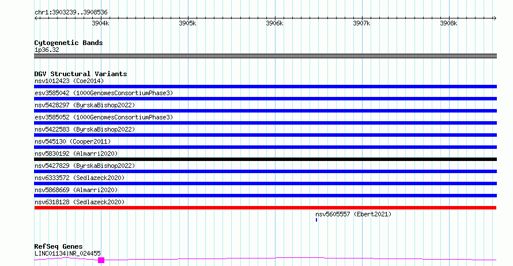The height and width of the screenshot is (266, 513).
Task: Click the magenta LINC01134 exon box
Action: coord(101,260)
